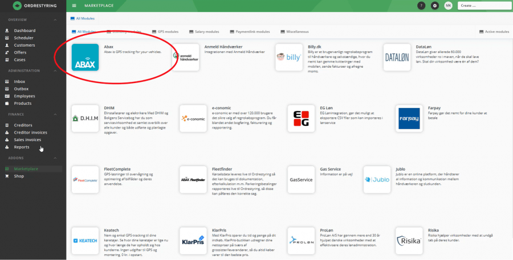Open the KlarPris module logo
Image resolution: width=513 pixels, height=260 pixels.
(193, 241)
